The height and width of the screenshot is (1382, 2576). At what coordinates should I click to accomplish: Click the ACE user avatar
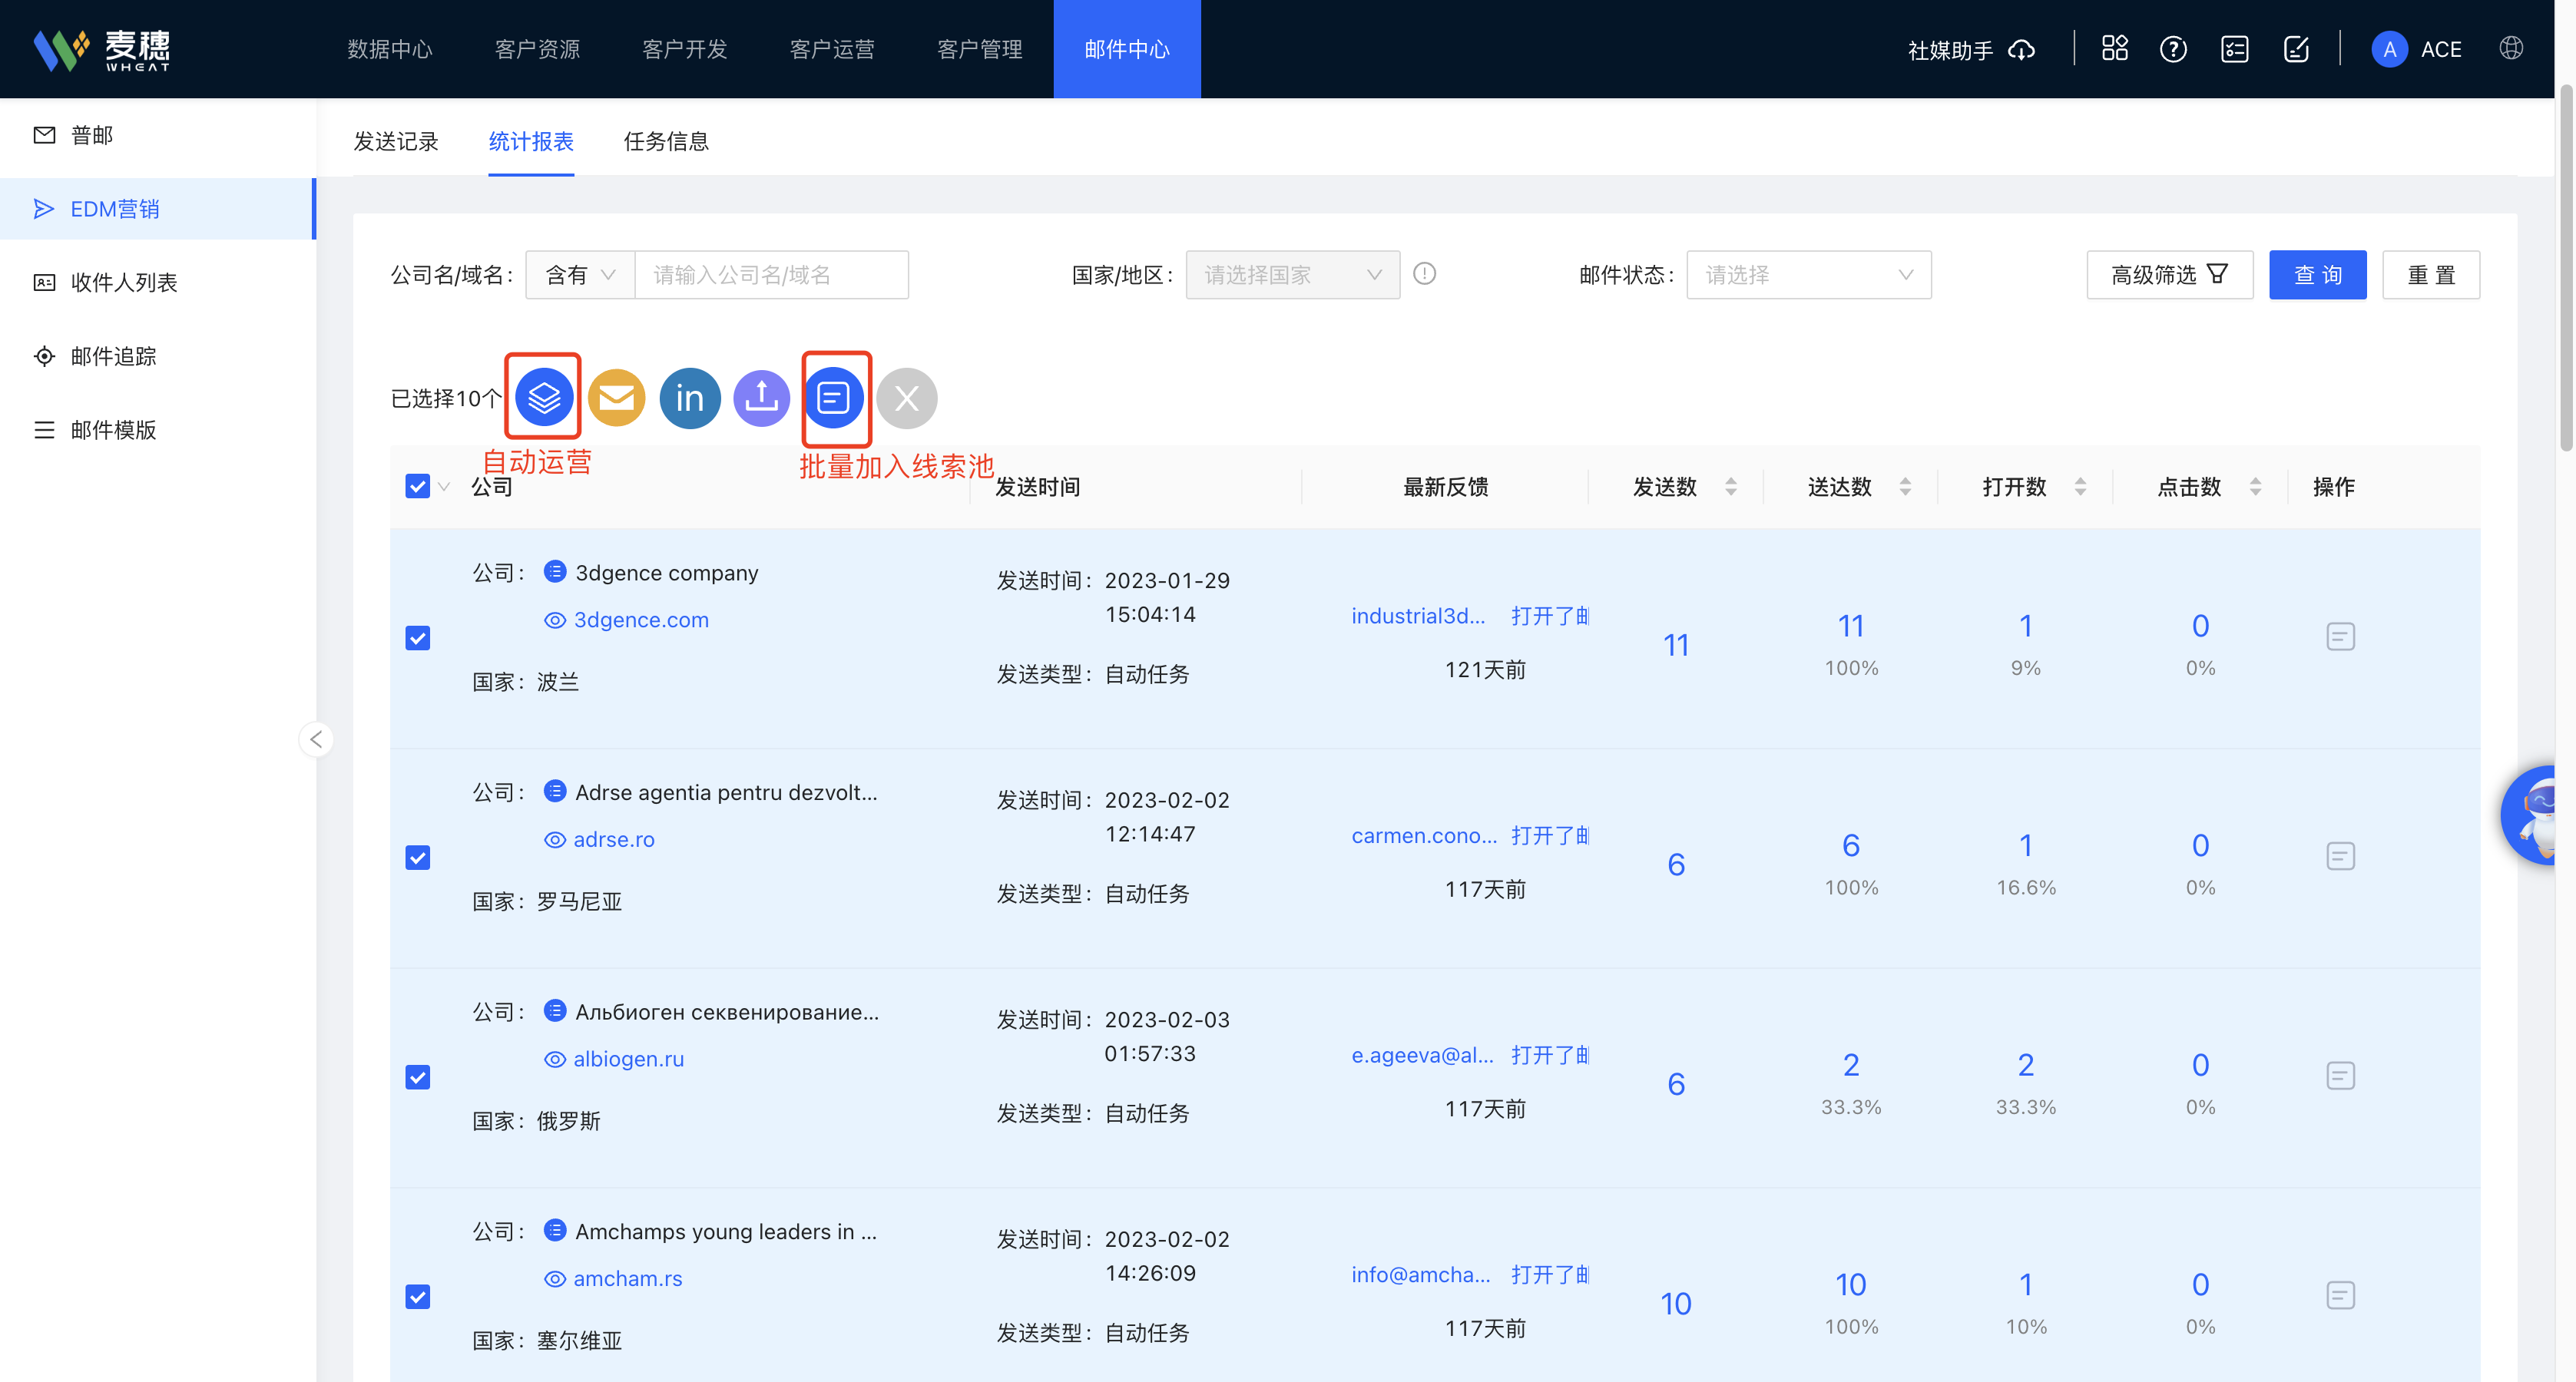tap(2389, 49)
